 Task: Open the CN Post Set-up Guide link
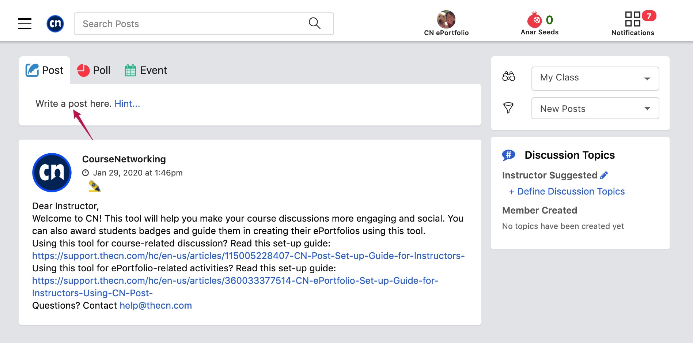249,256
